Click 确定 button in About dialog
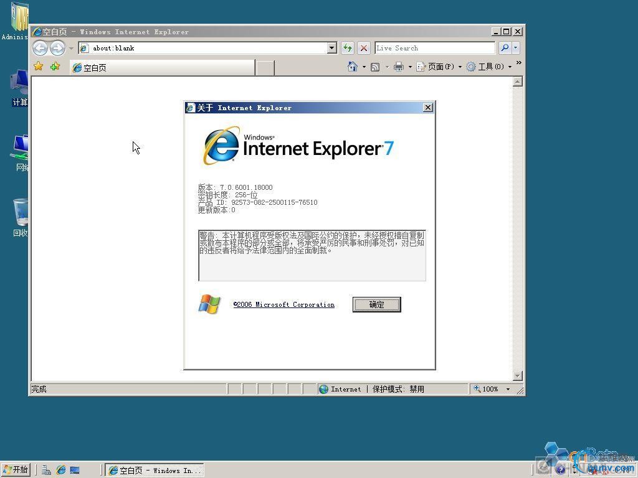 pos(376,304)
